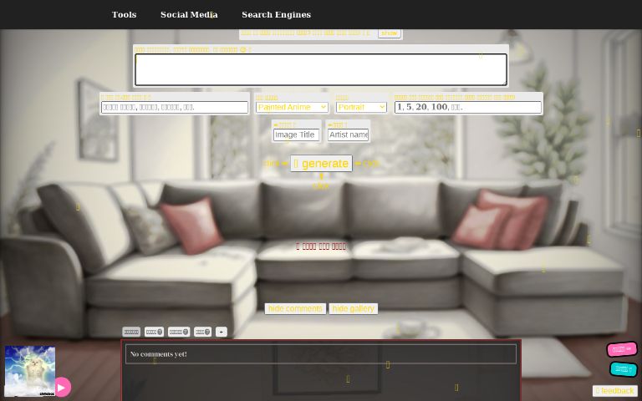The image size is (642, 401).
Task: Open the Portrait shape dropdown
Action: click(x=361, y=107)
